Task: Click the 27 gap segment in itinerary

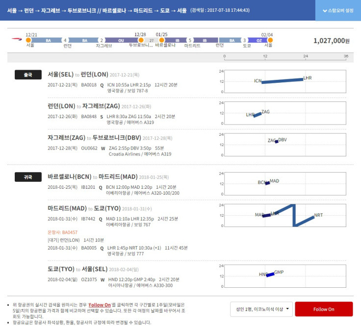Action: click(152, 41)
